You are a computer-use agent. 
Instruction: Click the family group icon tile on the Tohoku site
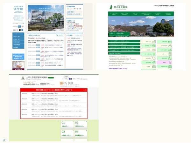click(x=148, y=46)
